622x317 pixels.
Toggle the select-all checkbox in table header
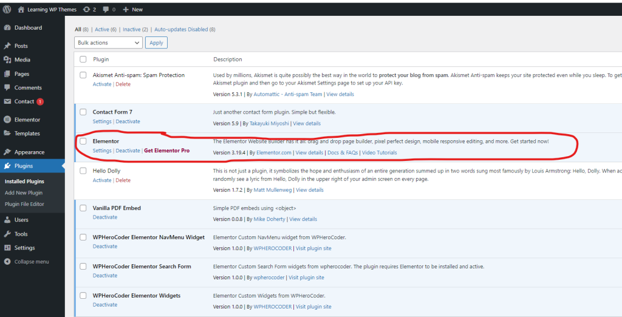pyautogui.click(x=83, y=60)
